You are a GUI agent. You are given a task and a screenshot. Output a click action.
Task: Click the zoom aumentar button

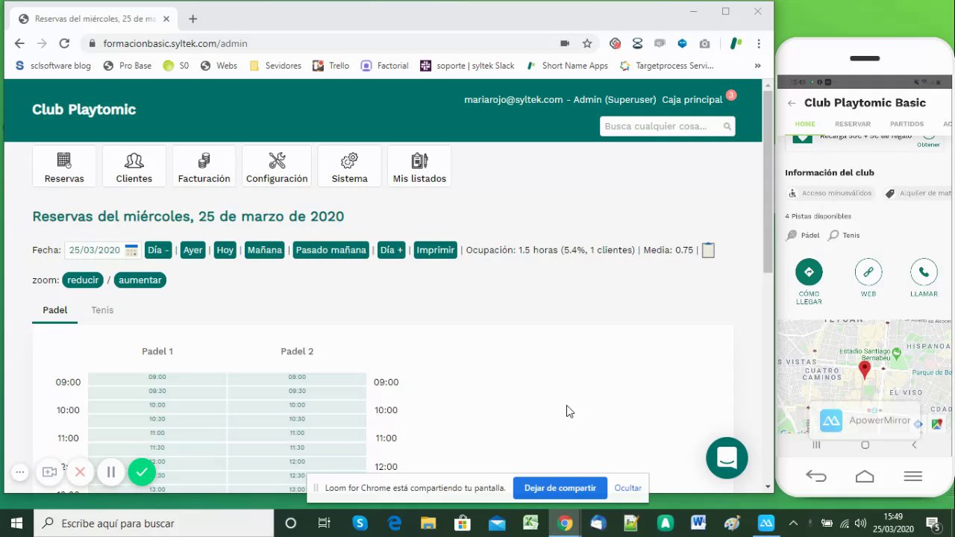[140, 280]
